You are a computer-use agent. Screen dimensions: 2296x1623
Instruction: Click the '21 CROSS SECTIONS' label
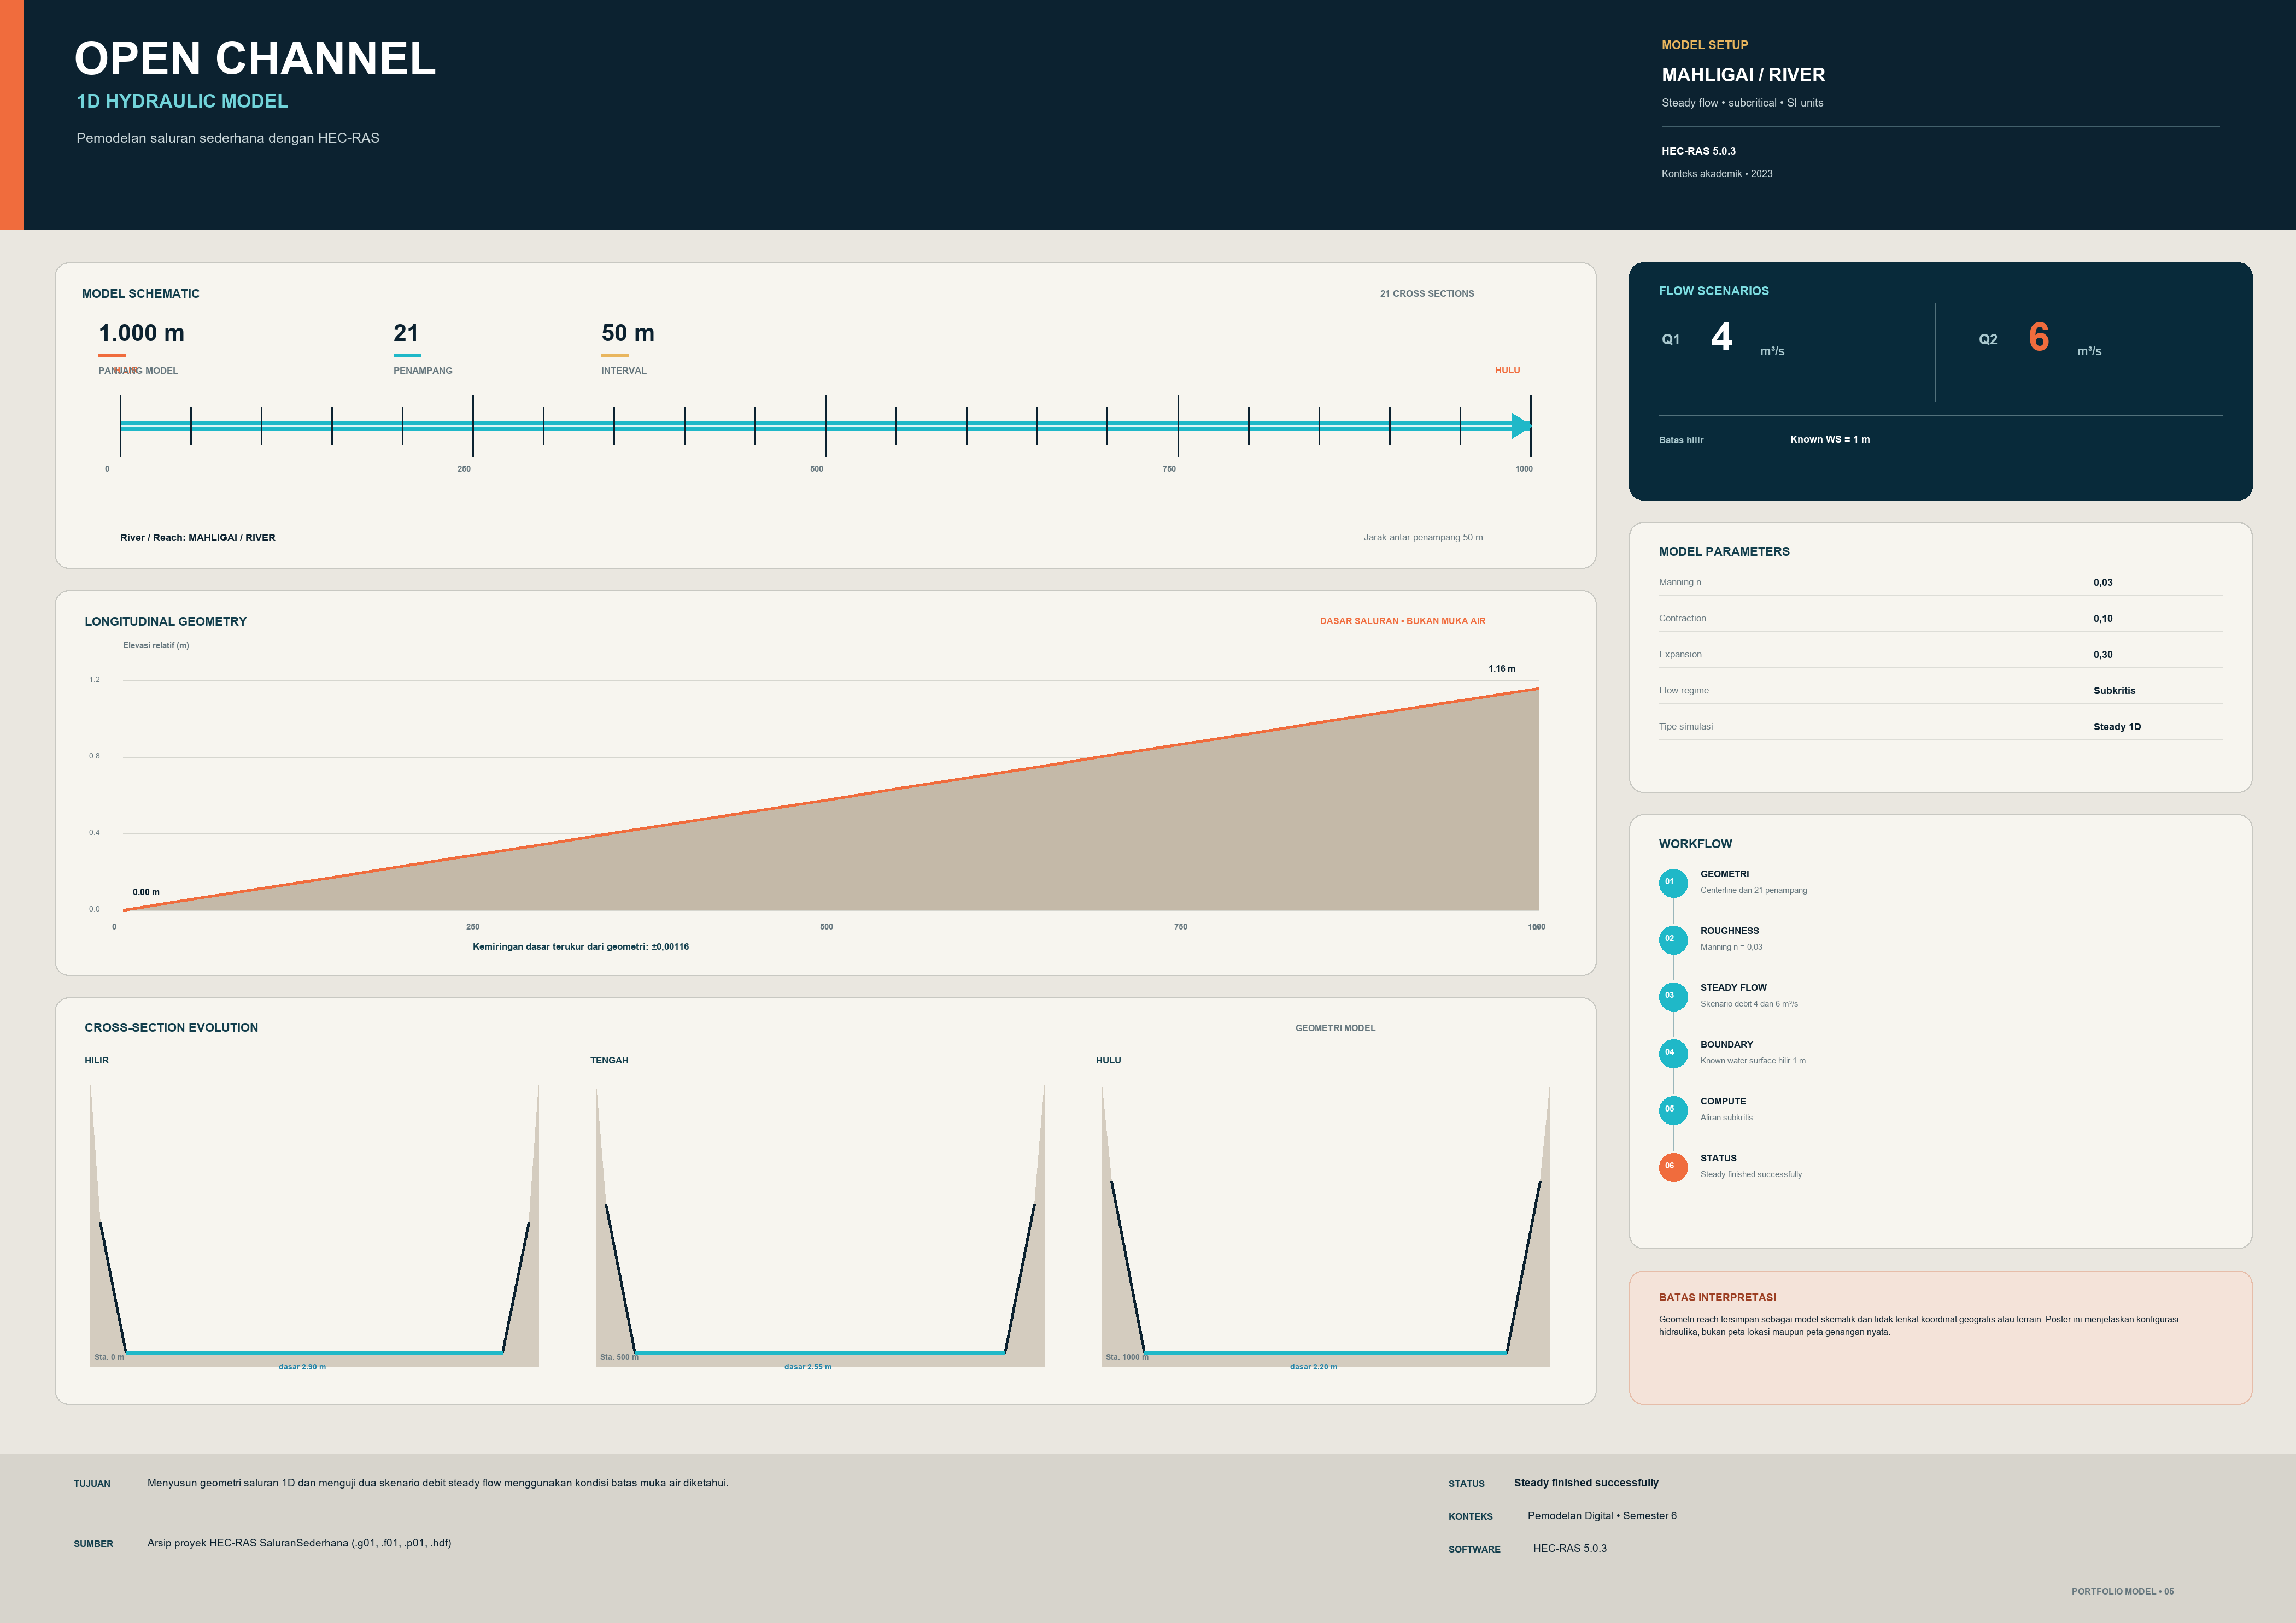tap(1427, 294)
